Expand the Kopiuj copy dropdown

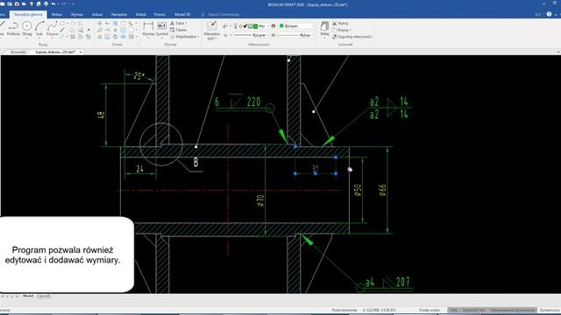(x=351, y=30)
